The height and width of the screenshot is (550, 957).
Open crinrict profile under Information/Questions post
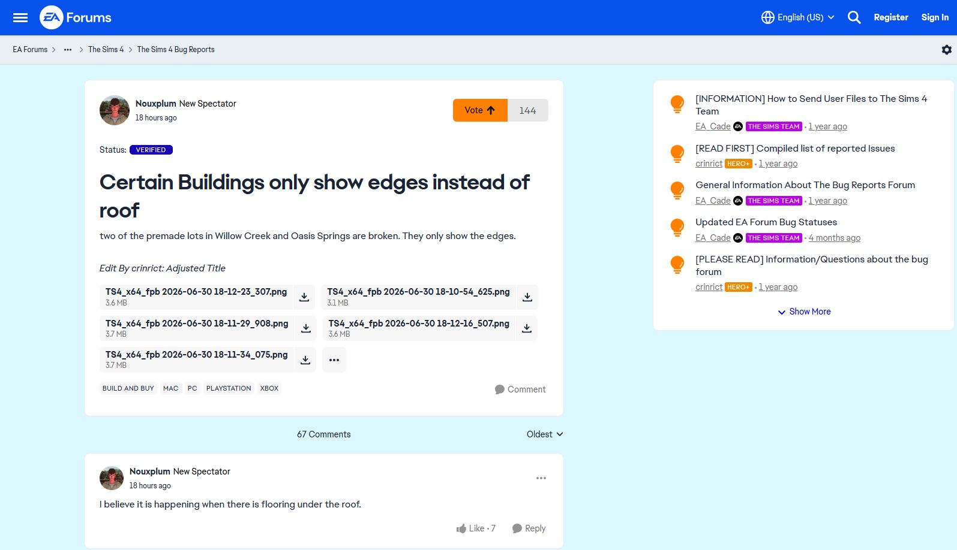pos(709,287)
